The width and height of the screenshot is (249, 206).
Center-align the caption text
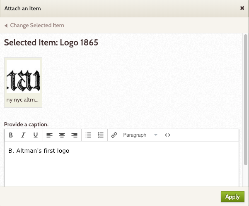[62, 135]
